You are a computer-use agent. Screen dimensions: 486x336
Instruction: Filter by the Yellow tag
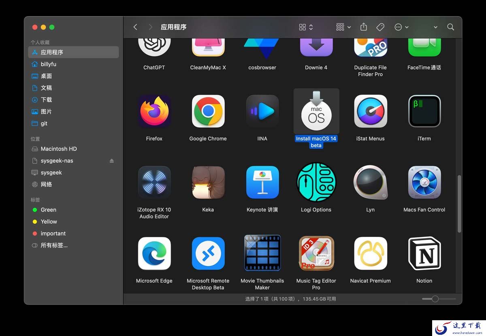click(x=73, y=222)
